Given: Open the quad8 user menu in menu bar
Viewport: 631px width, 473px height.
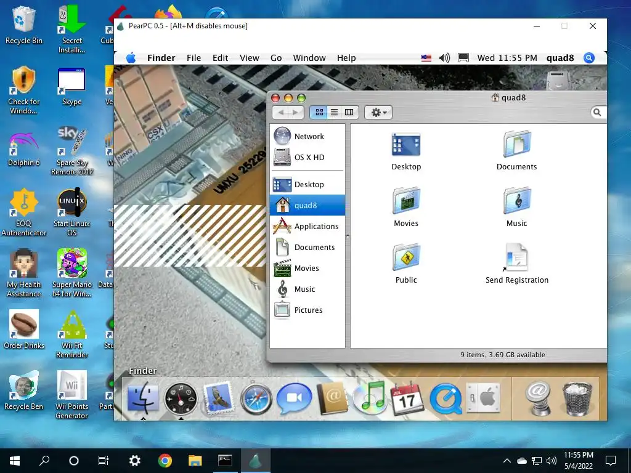Looking at the screenshot, I should tap(560, 58).
